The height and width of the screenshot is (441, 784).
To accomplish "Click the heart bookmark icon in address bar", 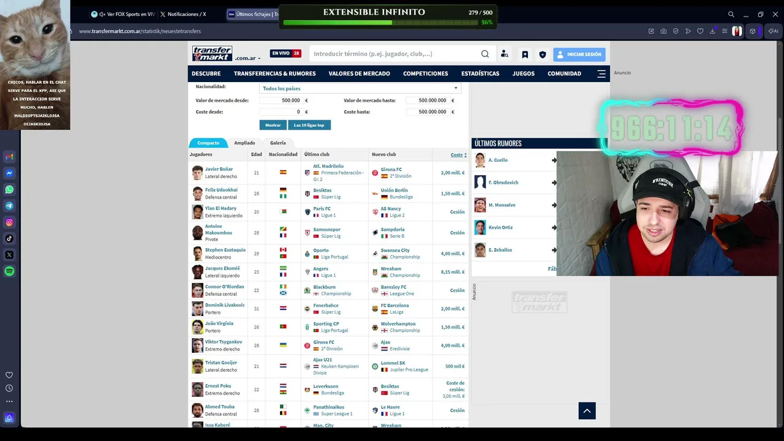I will pyautogui.click(x=700, y=31).
